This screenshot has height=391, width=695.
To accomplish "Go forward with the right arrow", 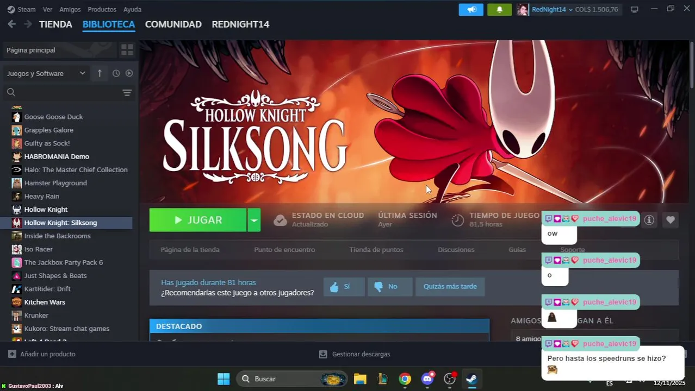I will 28,24.
